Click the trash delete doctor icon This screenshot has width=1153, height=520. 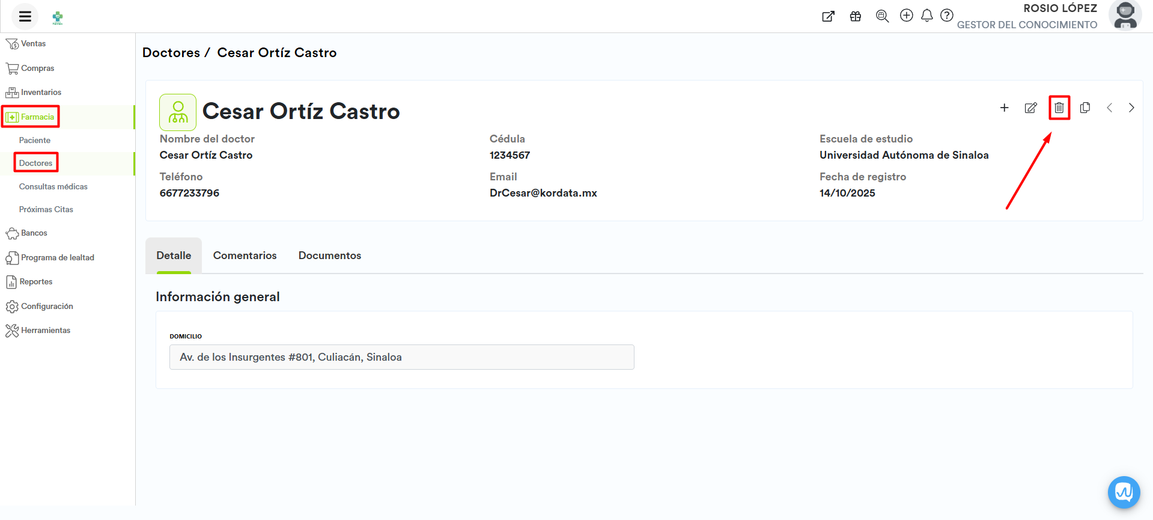point(1059,108)
